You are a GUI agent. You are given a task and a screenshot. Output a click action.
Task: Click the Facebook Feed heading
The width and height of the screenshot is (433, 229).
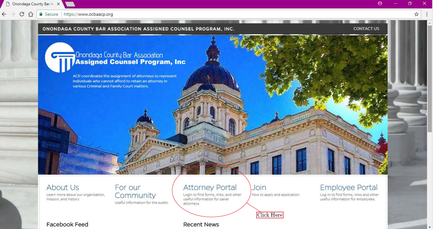[x=67, y=225]
